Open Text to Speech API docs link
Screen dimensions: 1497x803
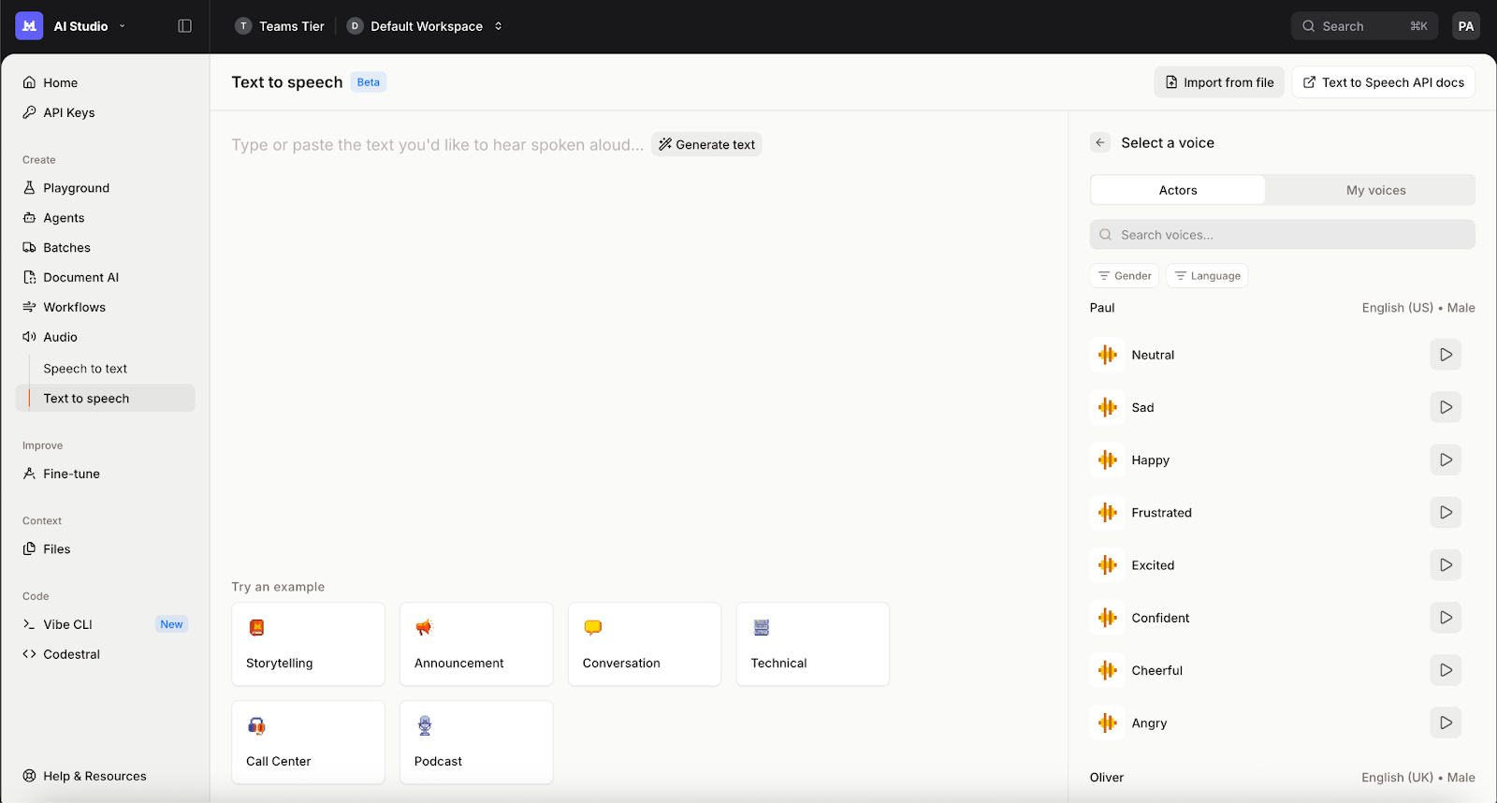[x=1384, y=82]
